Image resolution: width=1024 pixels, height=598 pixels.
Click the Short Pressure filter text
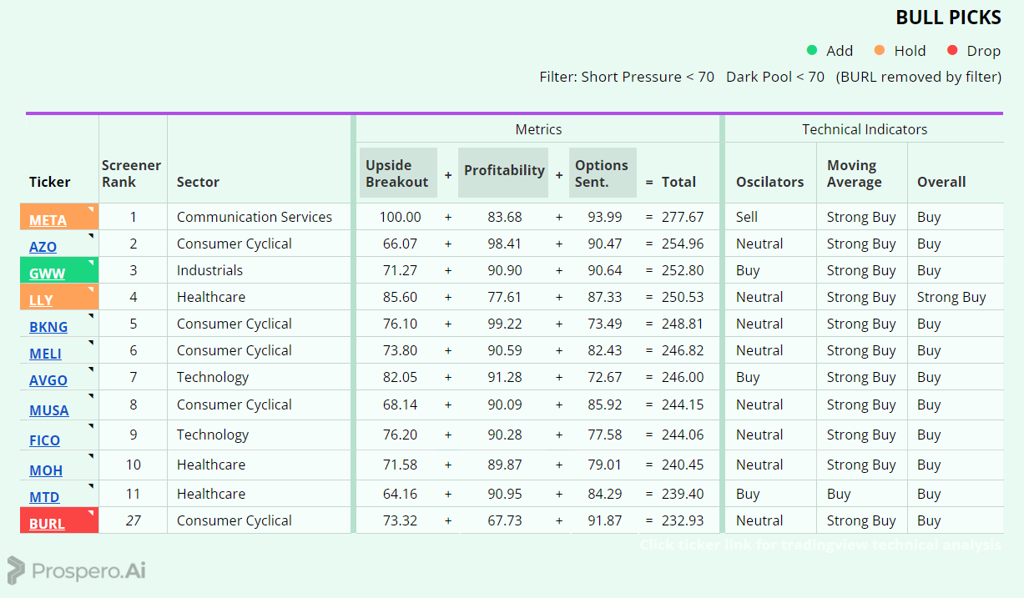pos(648,77)
